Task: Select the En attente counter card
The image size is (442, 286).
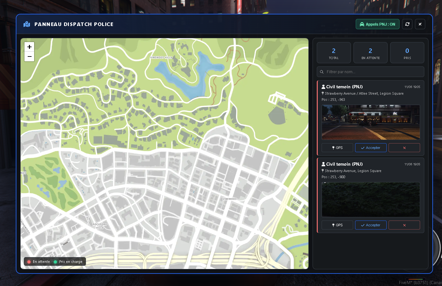Action: (x=371, y=53)
